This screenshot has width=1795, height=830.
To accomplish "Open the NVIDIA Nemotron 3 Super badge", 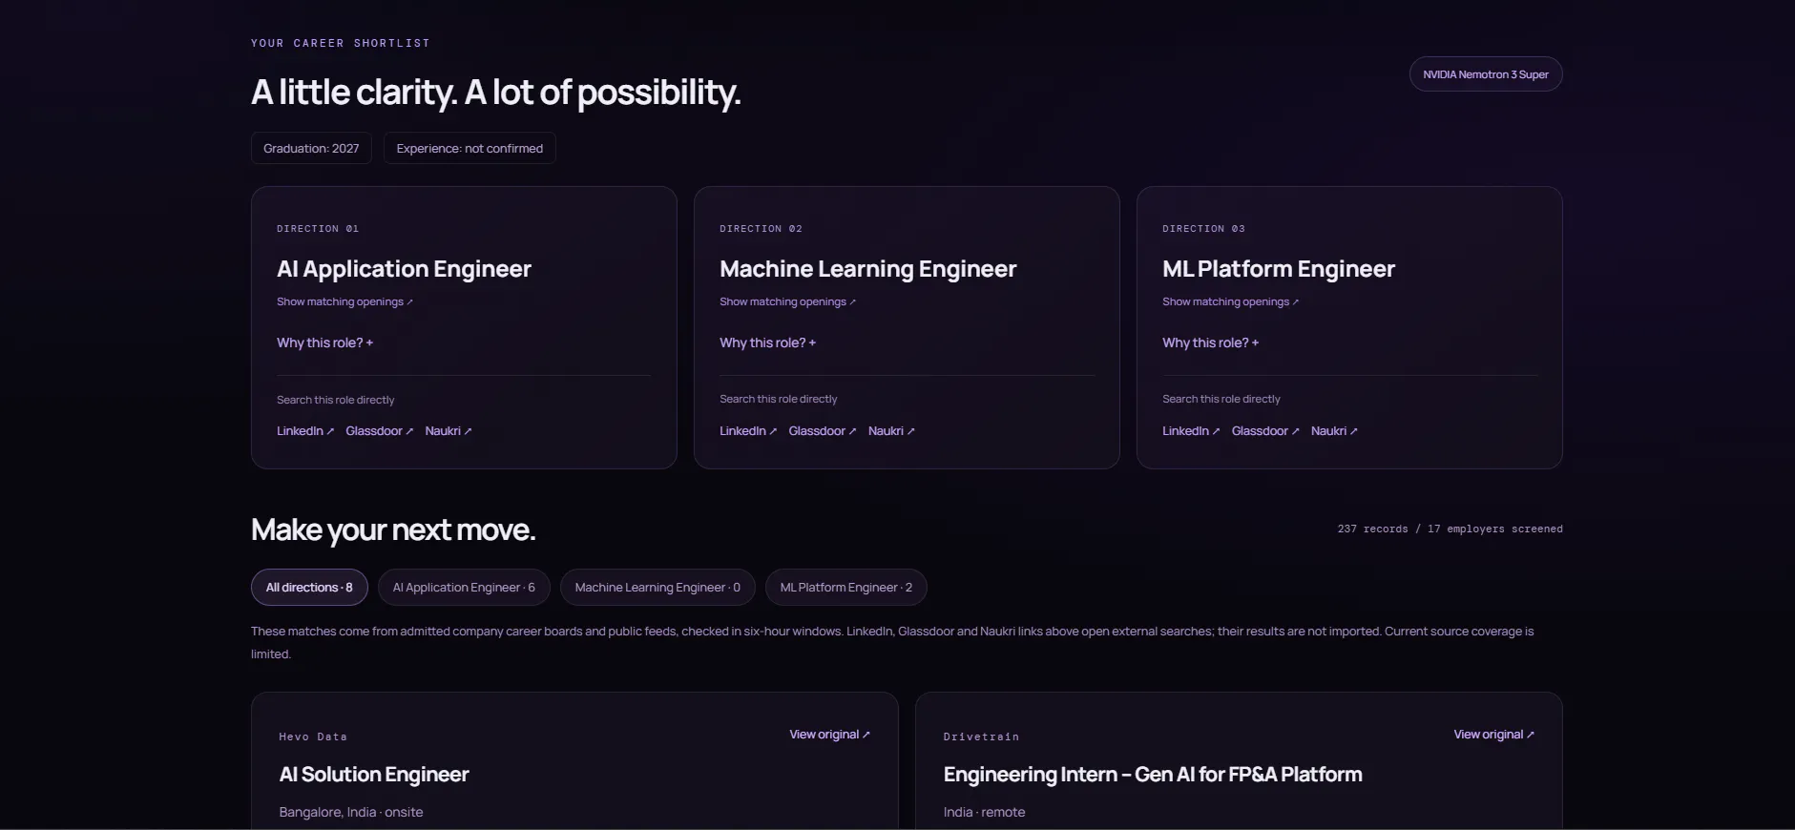I will [1485, 74].
